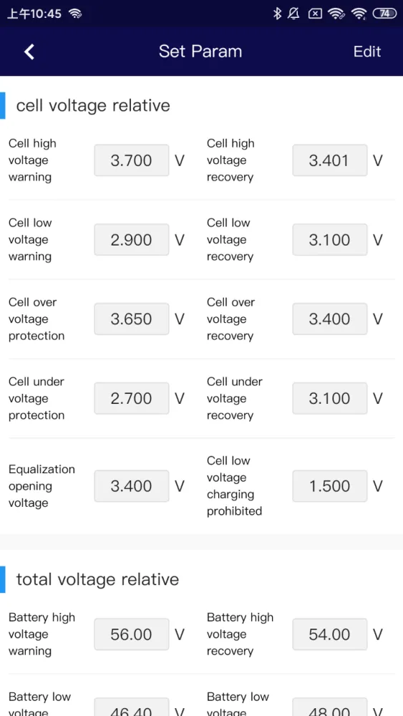Select the Cell under voltage recovery field
Viewport: 403px width, 716px height.
pyautogui.click(x=329, y=398)
